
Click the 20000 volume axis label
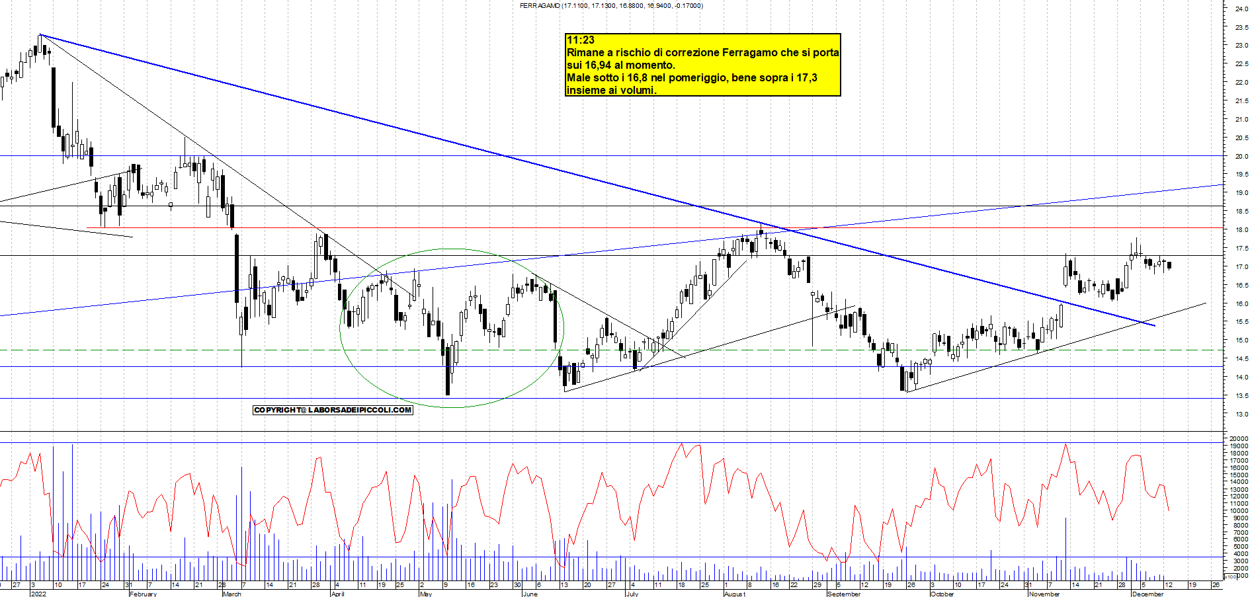coord(1239,439)
